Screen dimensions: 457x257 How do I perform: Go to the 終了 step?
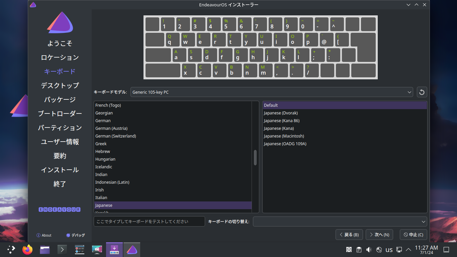click(x=60, y=184)
